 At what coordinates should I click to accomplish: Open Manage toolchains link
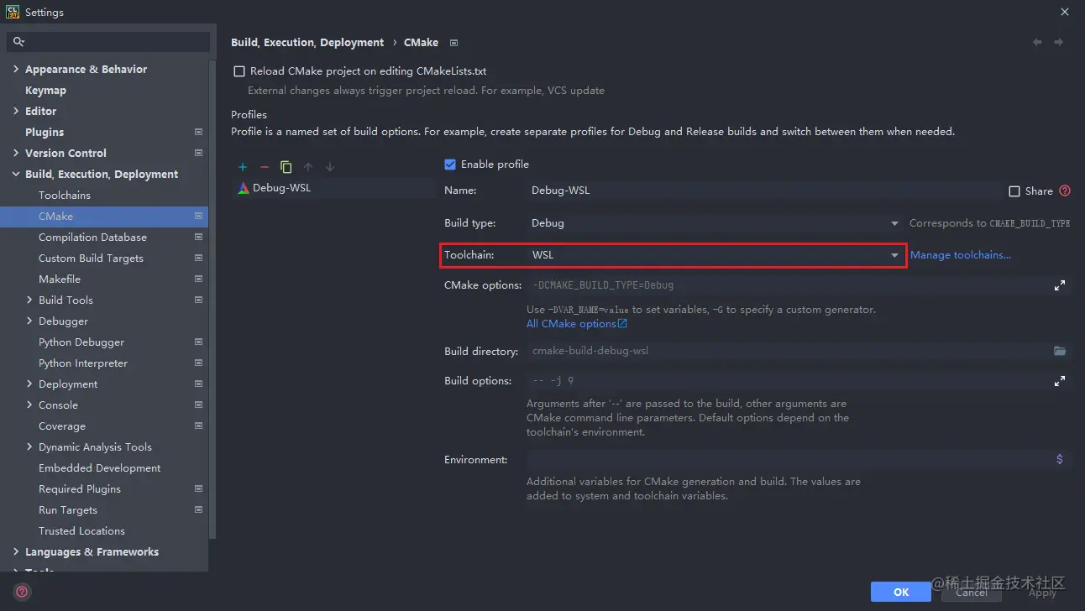pyautogui.click(x=961, y=255)
